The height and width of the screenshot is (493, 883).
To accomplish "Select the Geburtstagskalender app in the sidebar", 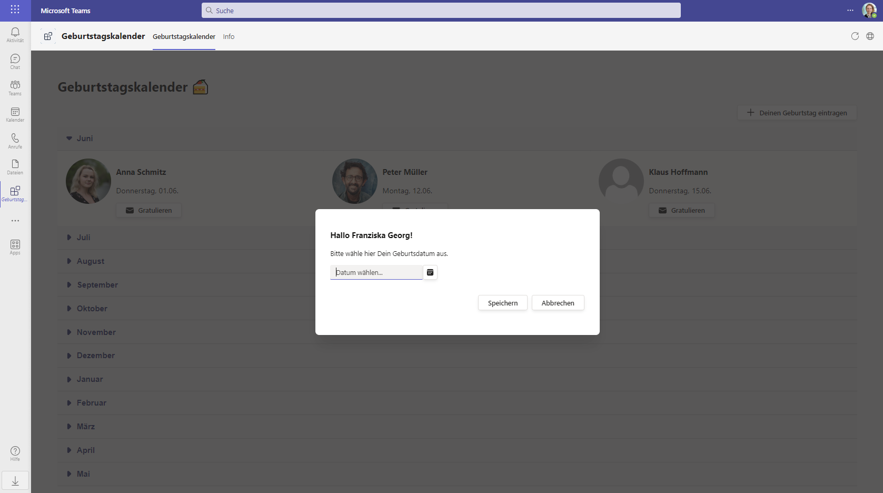I will (x=15, y=194).
